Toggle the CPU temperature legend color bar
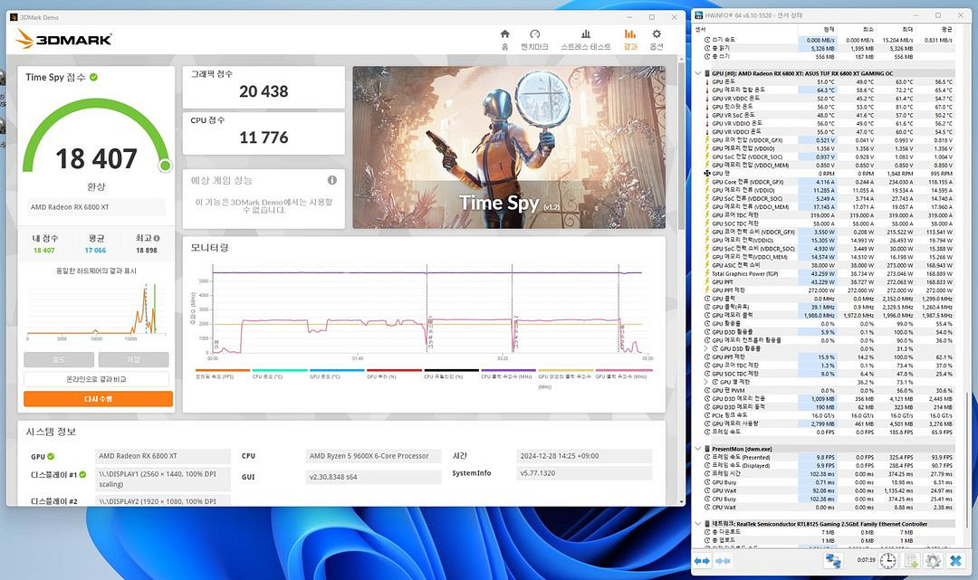 tap(280, 370)
